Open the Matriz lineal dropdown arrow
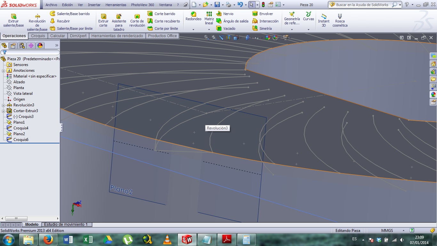This screenshot has width=437, height=246. point(209,29)
